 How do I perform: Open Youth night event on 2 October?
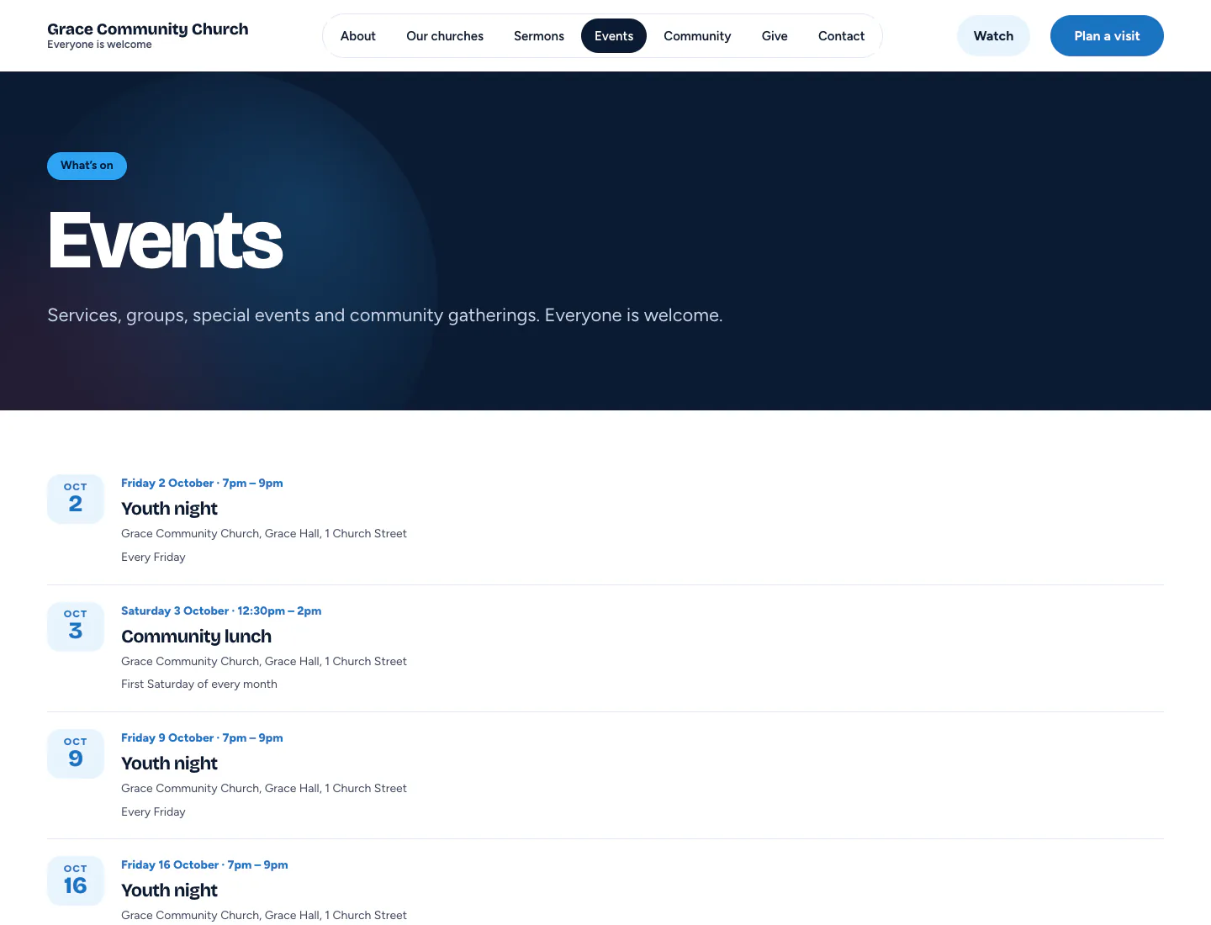169,509
